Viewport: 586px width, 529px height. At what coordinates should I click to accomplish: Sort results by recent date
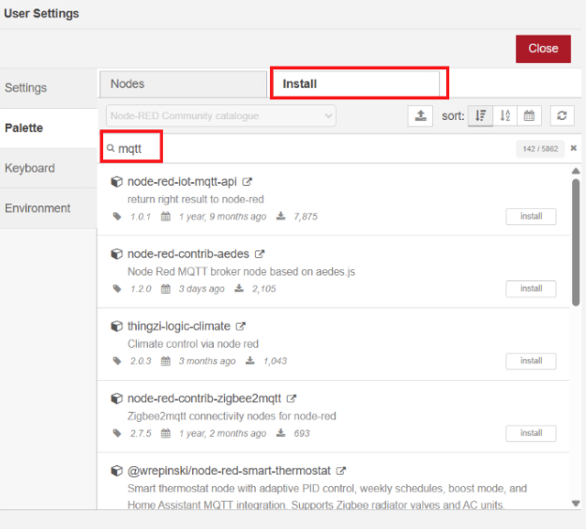coord(529,115)
